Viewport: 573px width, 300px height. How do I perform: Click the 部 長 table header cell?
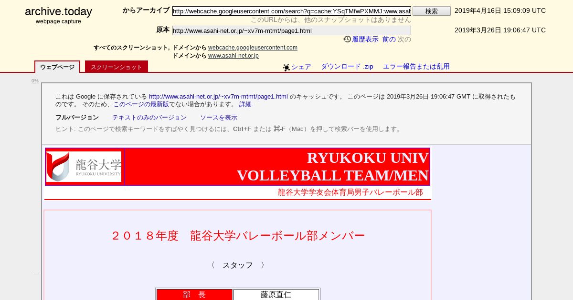pos(194,295)
